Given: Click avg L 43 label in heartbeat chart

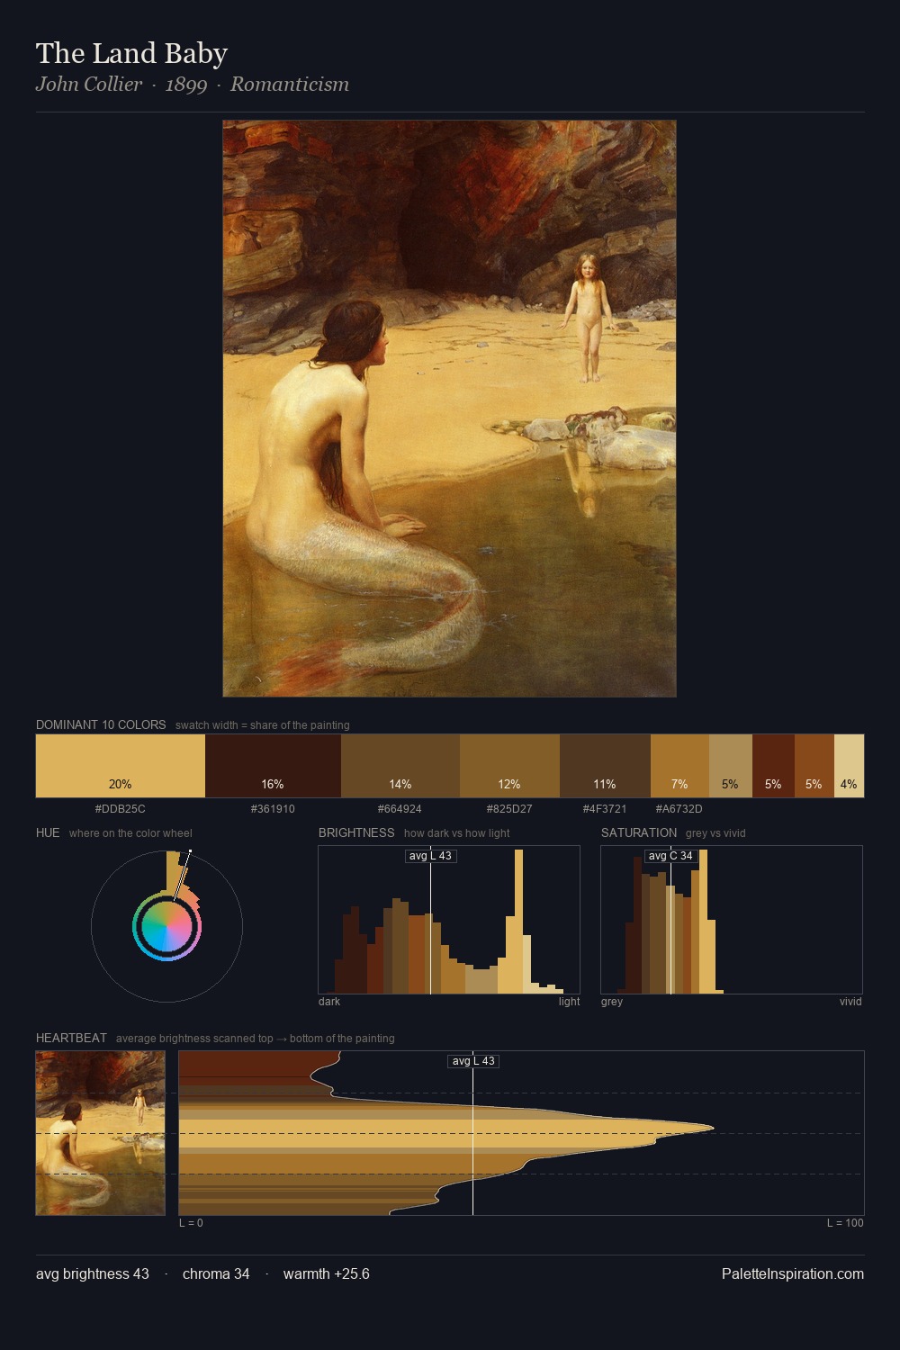Looking at the screenshot, I should point(473,1061).
